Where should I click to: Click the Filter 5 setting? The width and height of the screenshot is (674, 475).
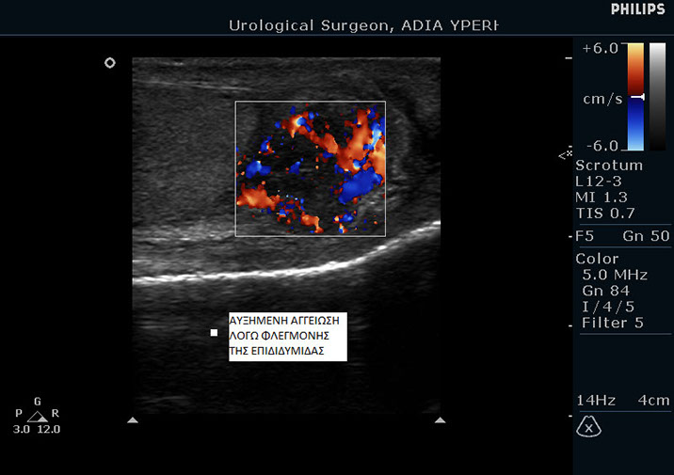click(x=613, y=323)
